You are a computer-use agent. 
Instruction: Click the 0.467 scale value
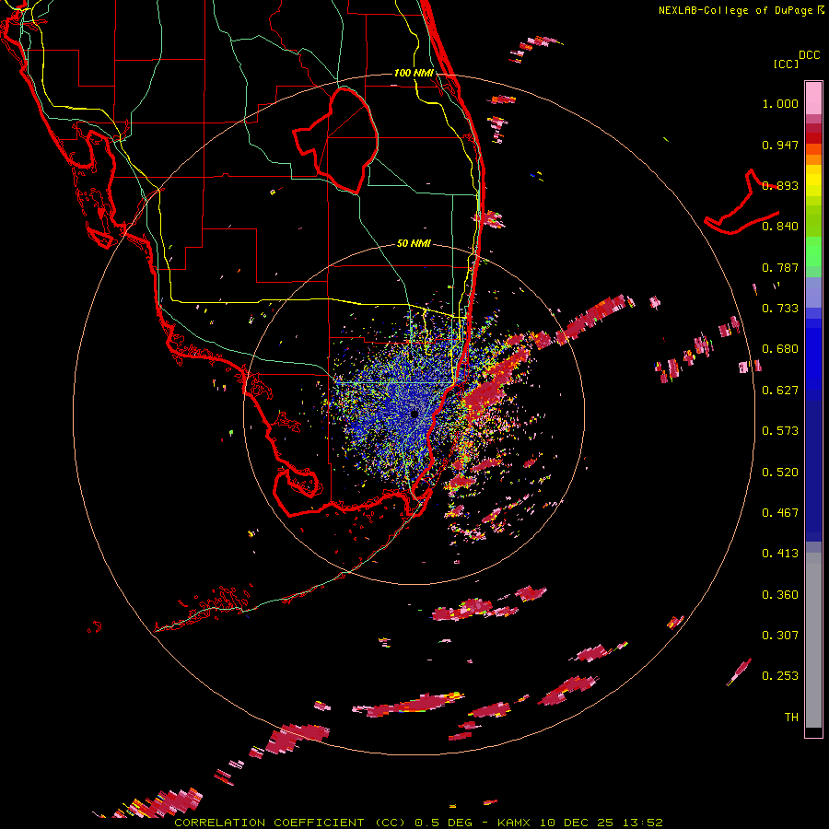click(780, 513)
